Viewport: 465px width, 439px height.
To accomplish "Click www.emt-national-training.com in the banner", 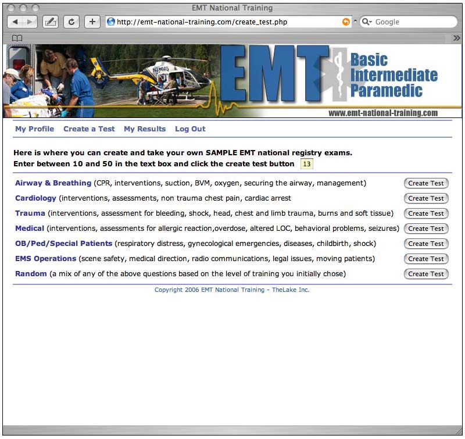I will click(x=383, y=113).
